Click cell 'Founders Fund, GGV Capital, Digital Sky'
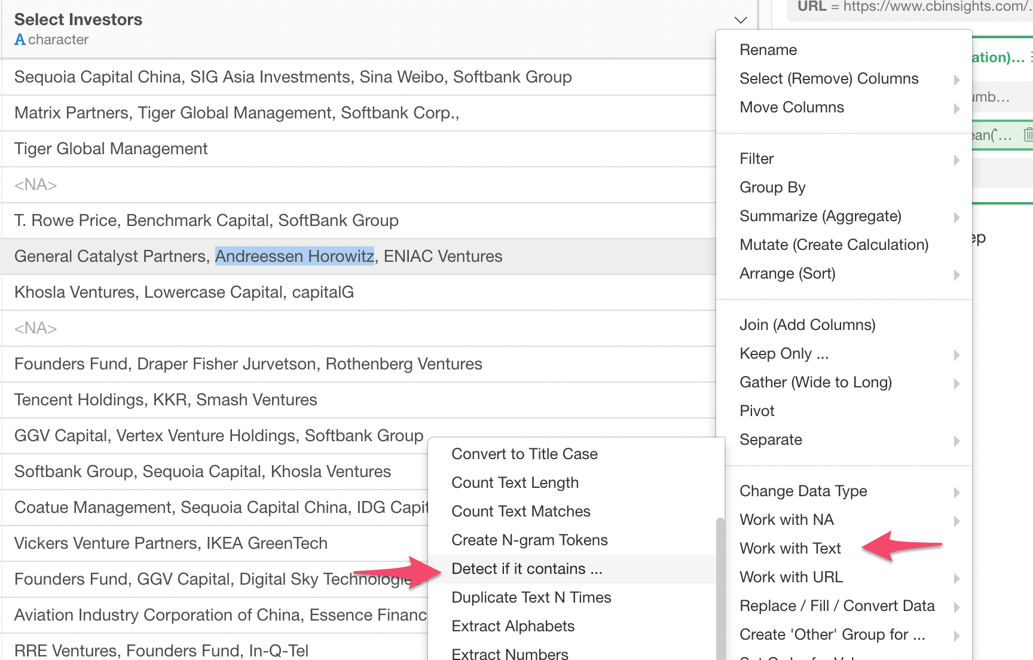 [215, 579]
